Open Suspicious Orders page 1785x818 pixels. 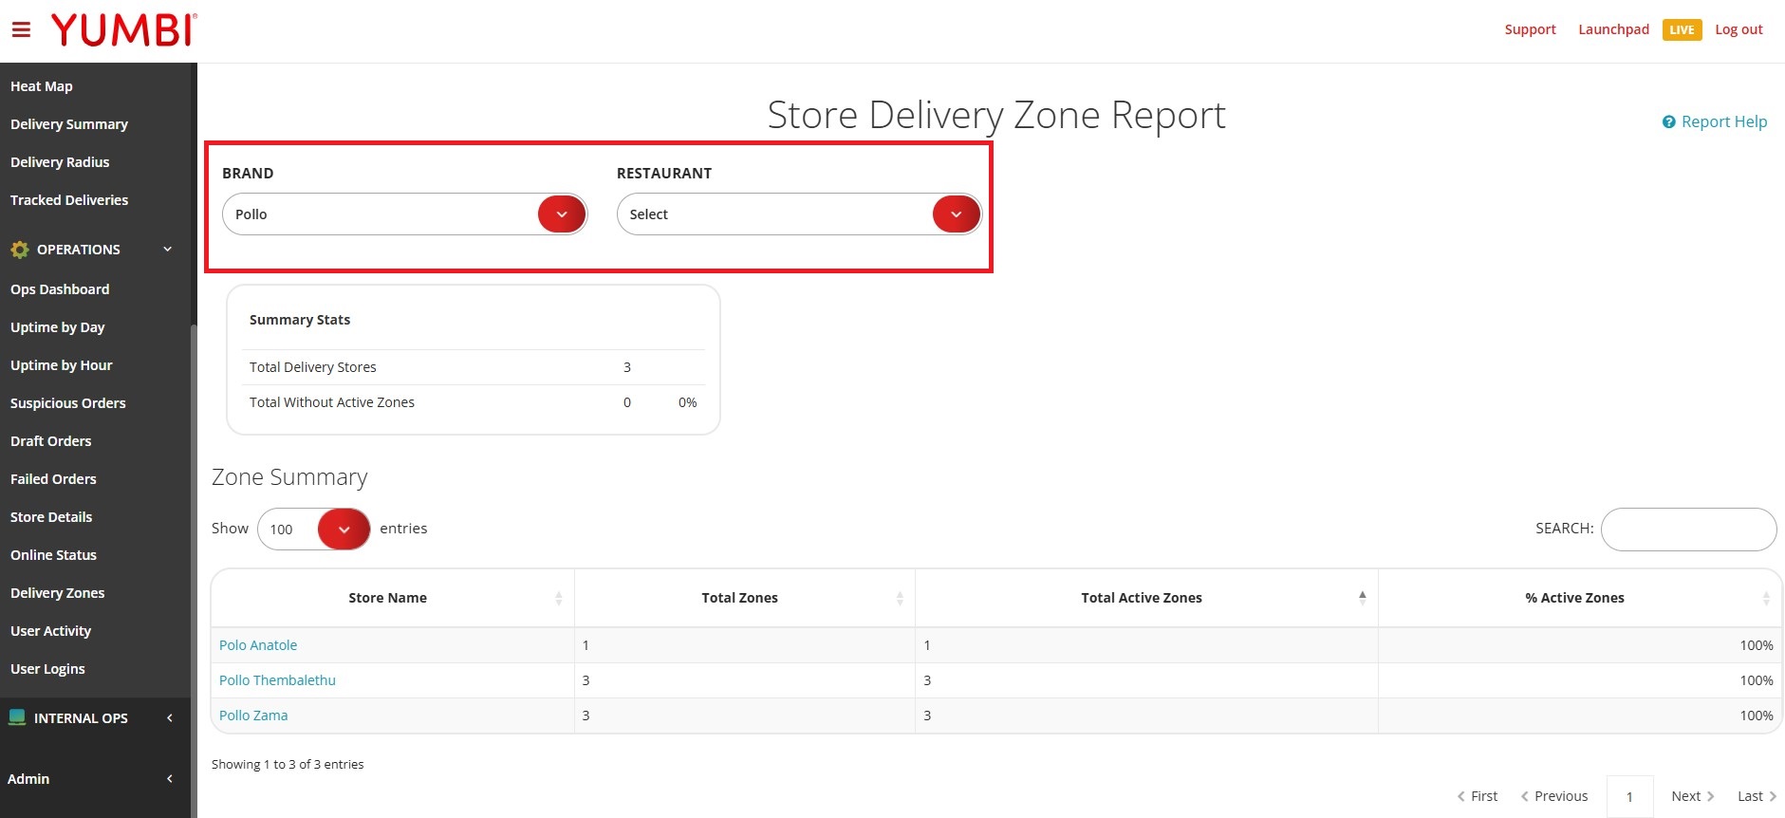tap(68, 403)
